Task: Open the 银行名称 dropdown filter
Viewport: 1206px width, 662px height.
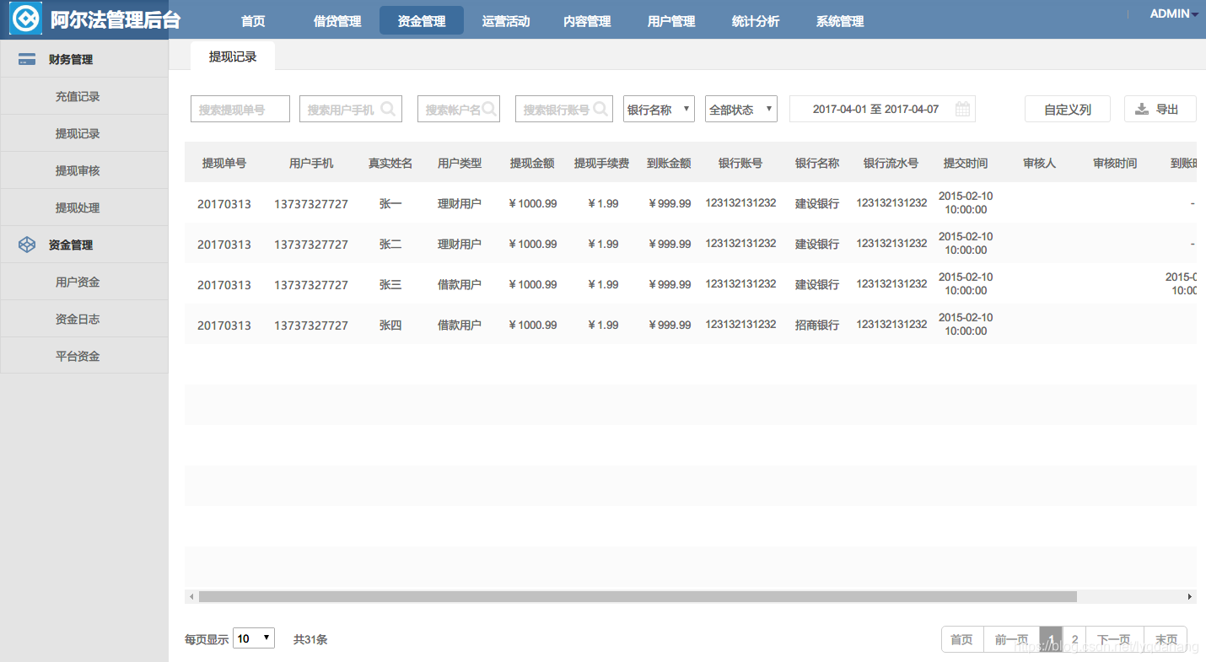Action: 659,109
